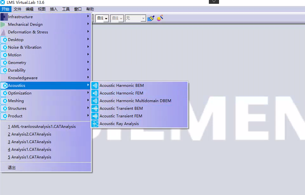Expand the Knowledgeware submenu arrow
305x195 pixels.
click(88, 77)
